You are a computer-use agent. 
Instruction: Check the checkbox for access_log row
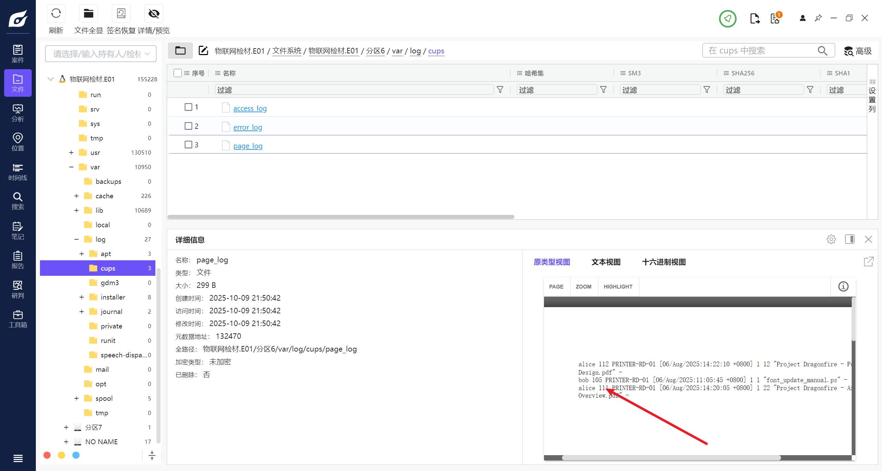point(188,107)
